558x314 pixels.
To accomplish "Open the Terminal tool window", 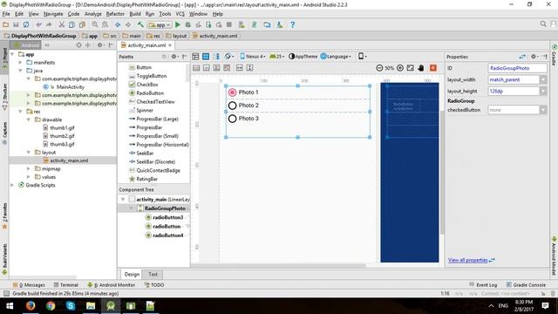I will (66, 285).
